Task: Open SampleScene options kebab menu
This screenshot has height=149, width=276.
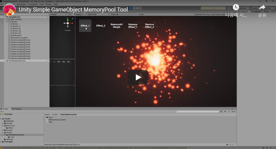Action: coord(48,17)
